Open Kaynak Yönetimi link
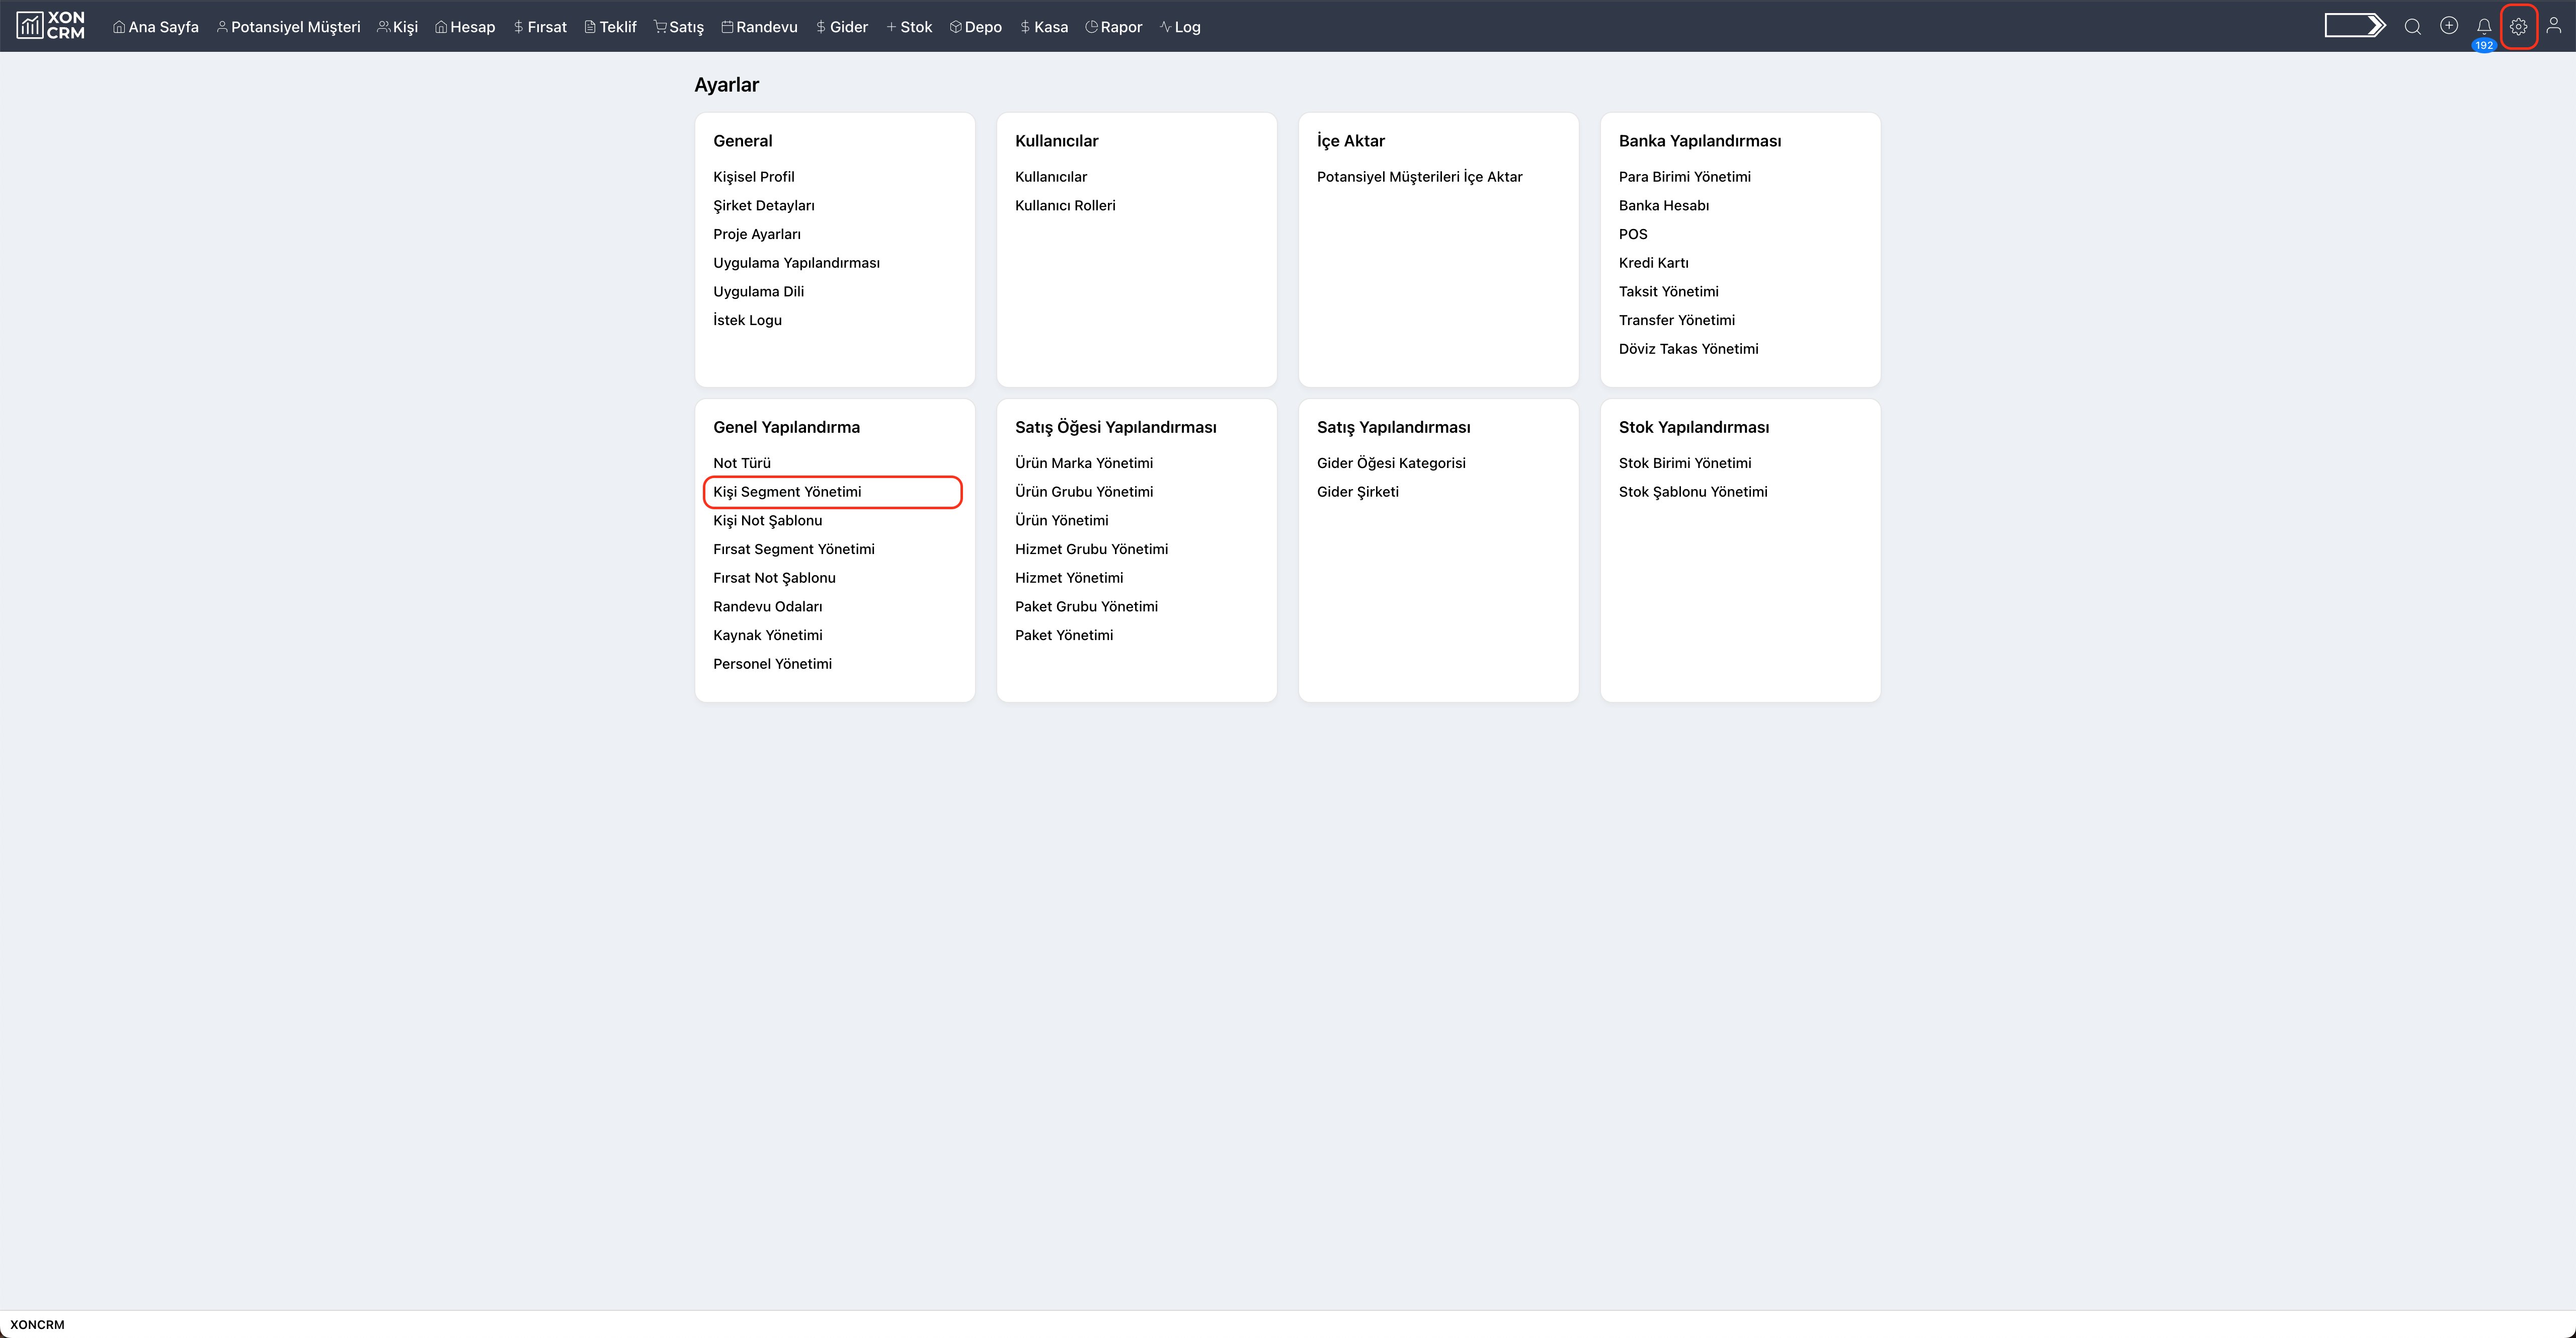 point(768,635)
